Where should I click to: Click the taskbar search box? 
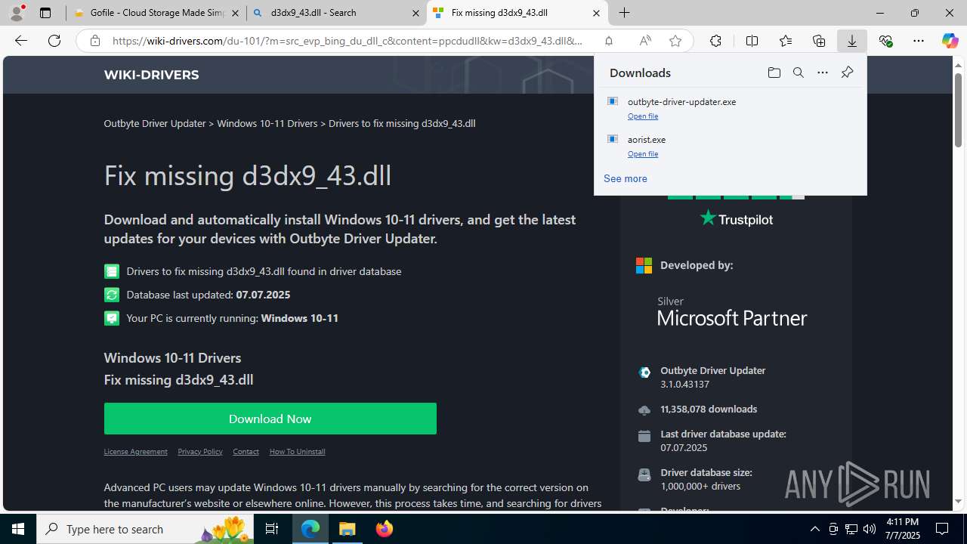pos(146,529)
